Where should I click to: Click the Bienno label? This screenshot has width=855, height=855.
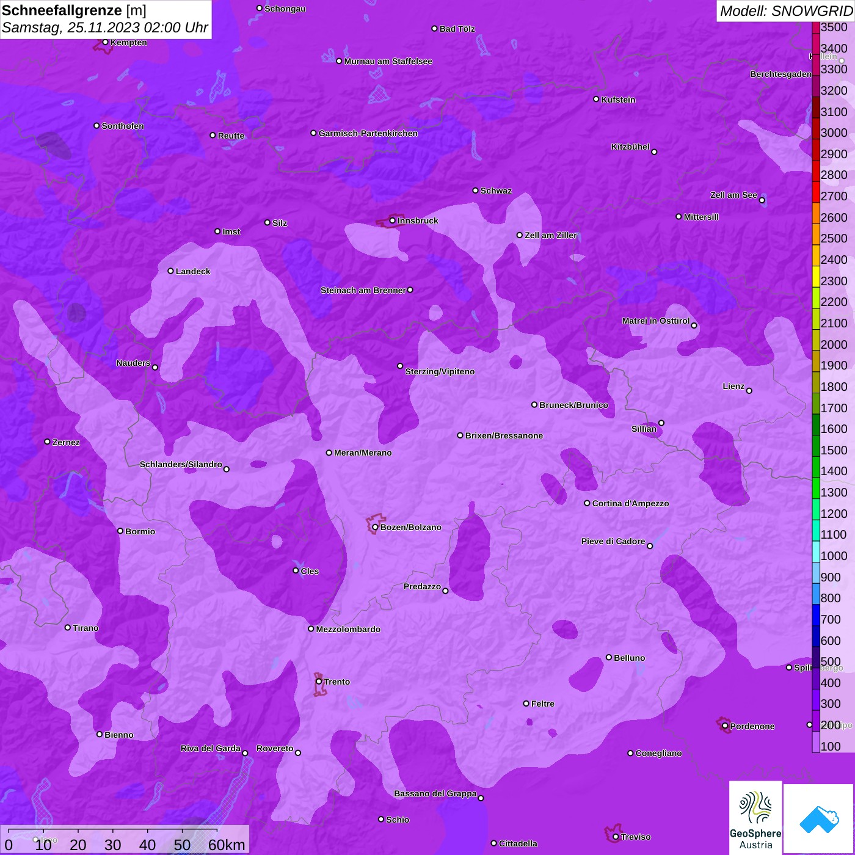point(119,735)
